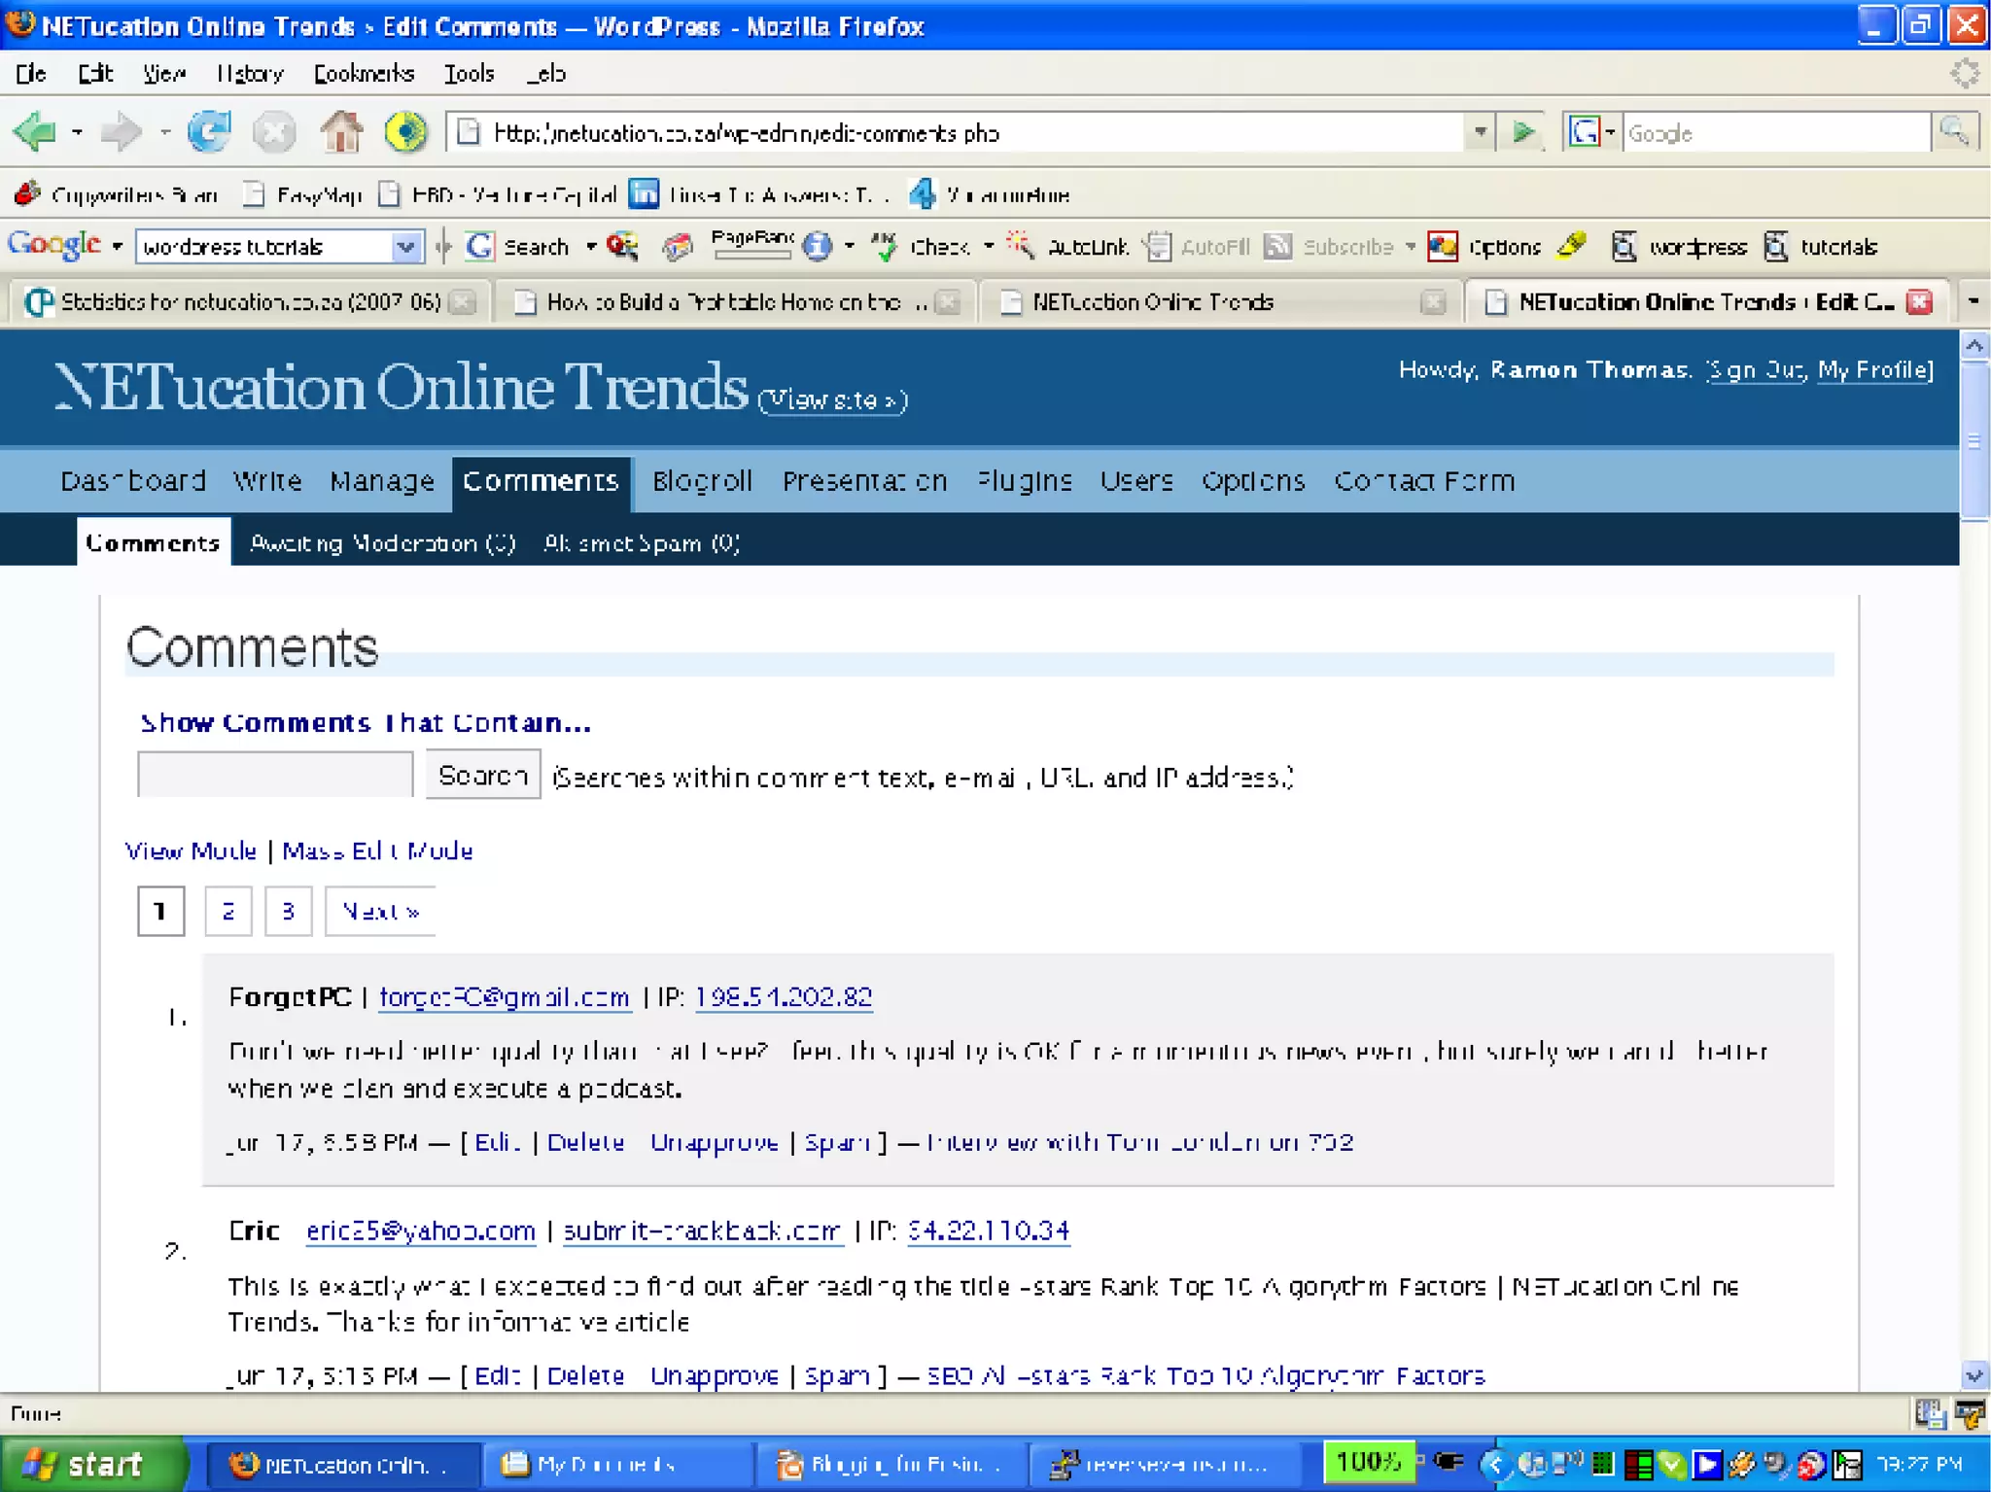Open the Google toolbar Options icon

tap(1443, 247)
